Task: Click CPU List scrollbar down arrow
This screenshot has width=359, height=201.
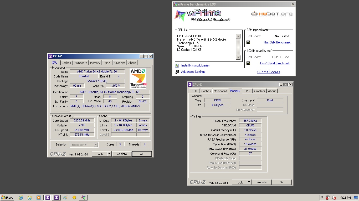Action: (238, 58)
